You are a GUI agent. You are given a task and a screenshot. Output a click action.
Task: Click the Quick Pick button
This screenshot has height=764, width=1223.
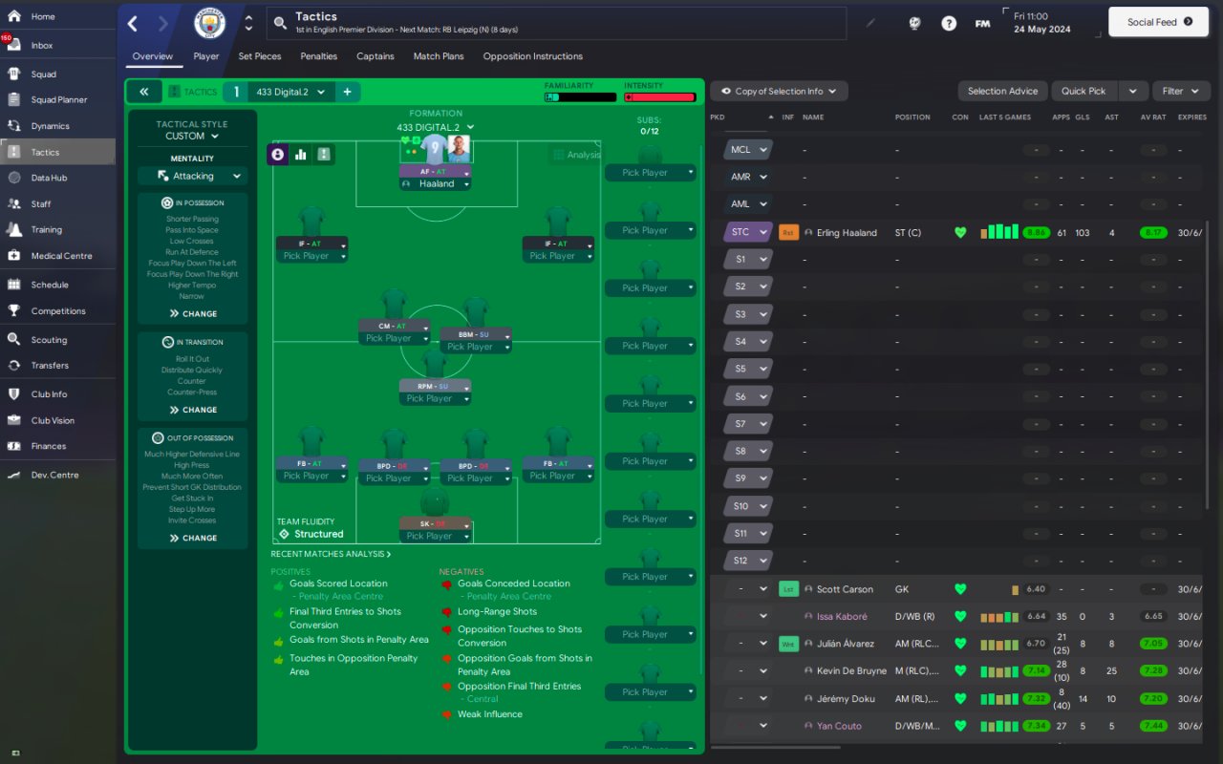[1084, 91]
